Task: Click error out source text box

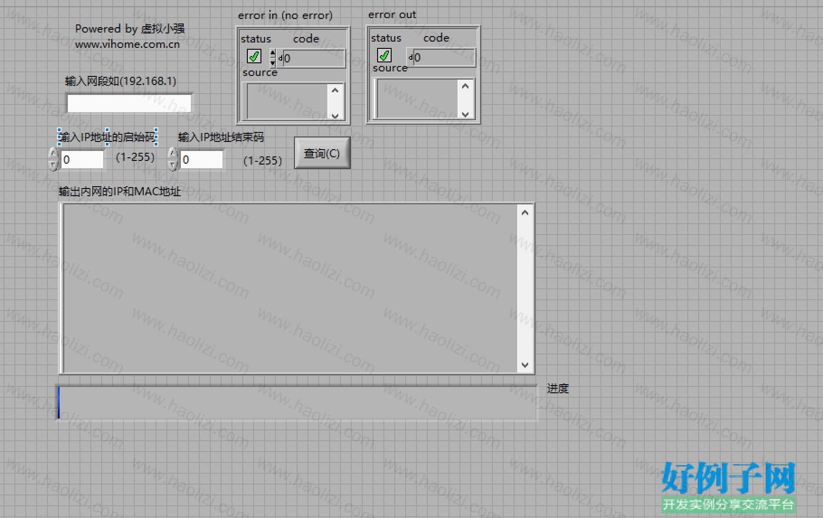Action: pyautogui.click(x=418, y=99)
